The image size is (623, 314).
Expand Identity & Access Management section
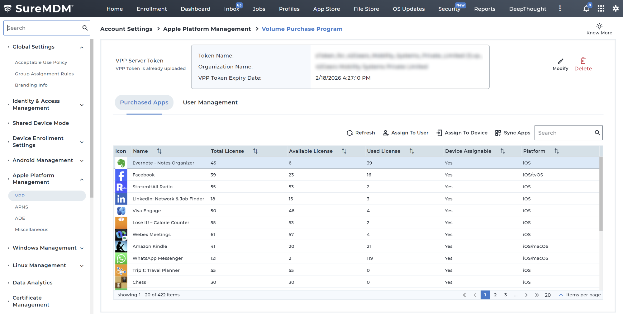point(82,105)
